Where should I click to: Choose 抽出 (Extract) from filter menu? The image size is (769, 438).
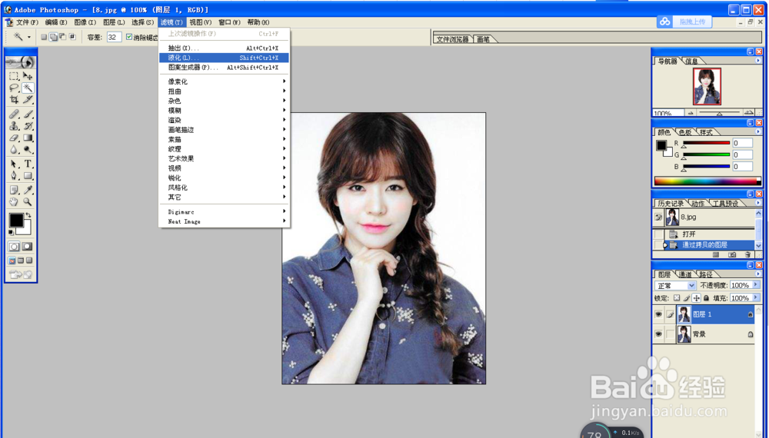click(224, 48)
